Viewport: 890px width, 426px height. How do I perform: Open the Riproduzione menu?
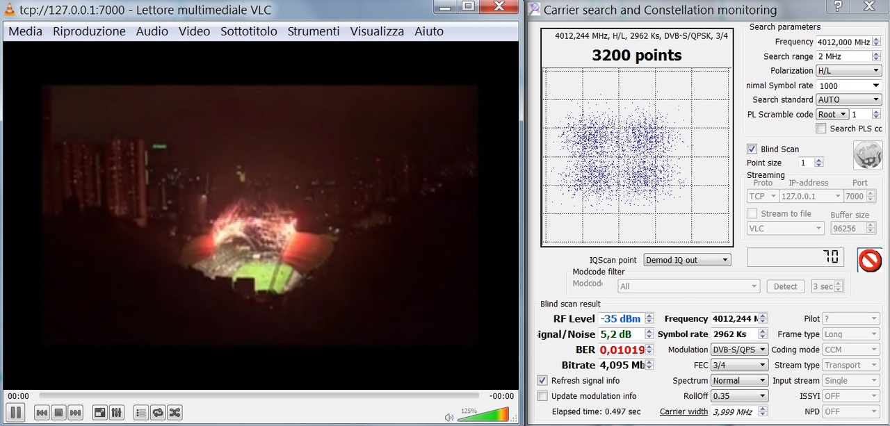(x=89, y=31)
